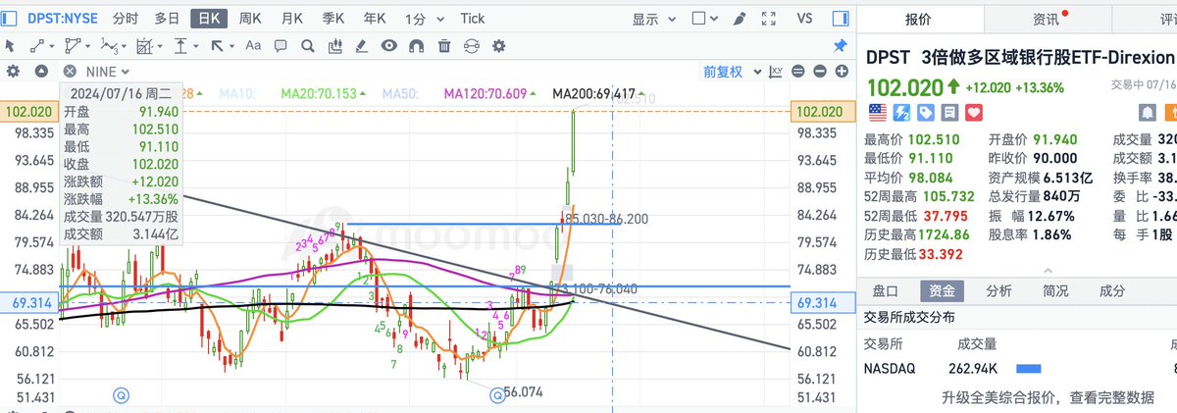Viewport: 1177px width, 413px height.
Task: Expand wave tool options arrow
Action: [x=124, y=45]
